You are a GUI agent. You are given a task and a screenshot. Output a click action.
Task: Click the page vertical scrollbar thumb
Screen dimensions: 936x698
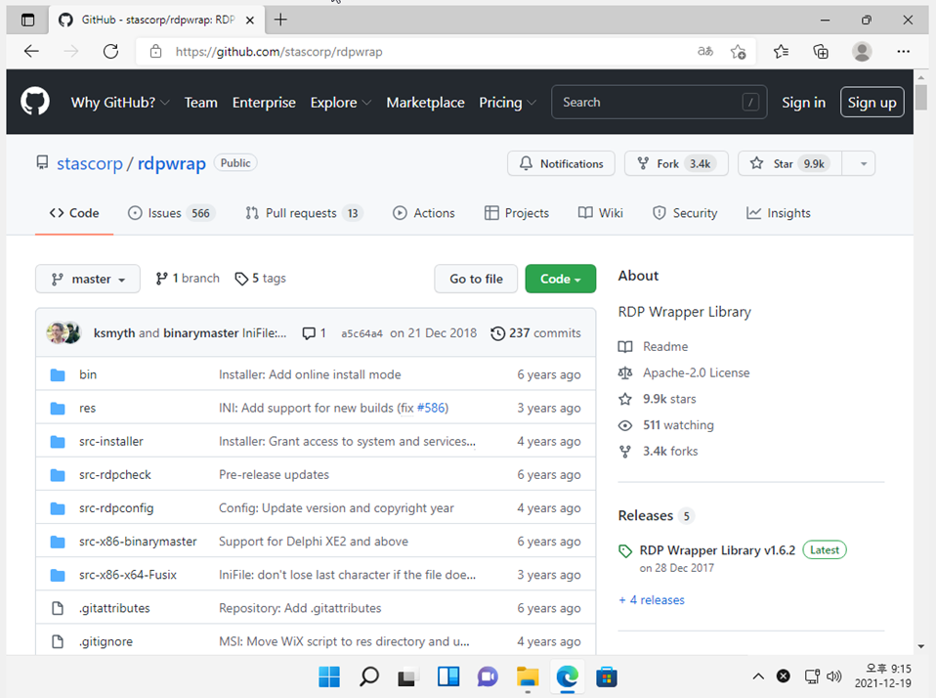click(x=921, y=98)
